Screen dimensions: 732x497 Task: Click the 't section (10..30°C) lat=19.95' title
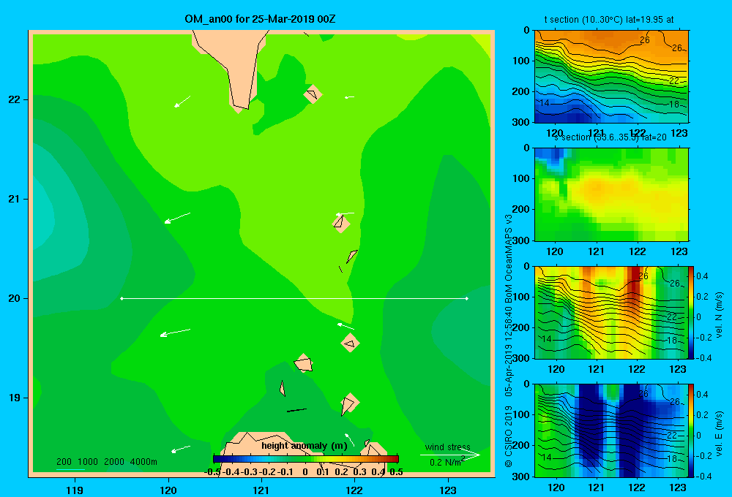point(609,20)
